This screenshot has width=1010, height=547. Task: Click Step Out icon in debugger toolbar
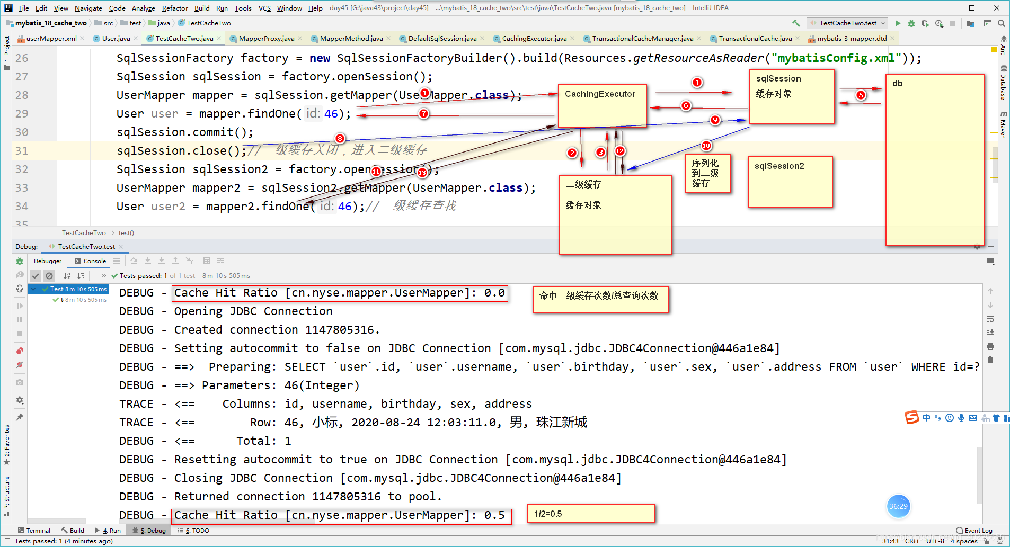[175, 261]
